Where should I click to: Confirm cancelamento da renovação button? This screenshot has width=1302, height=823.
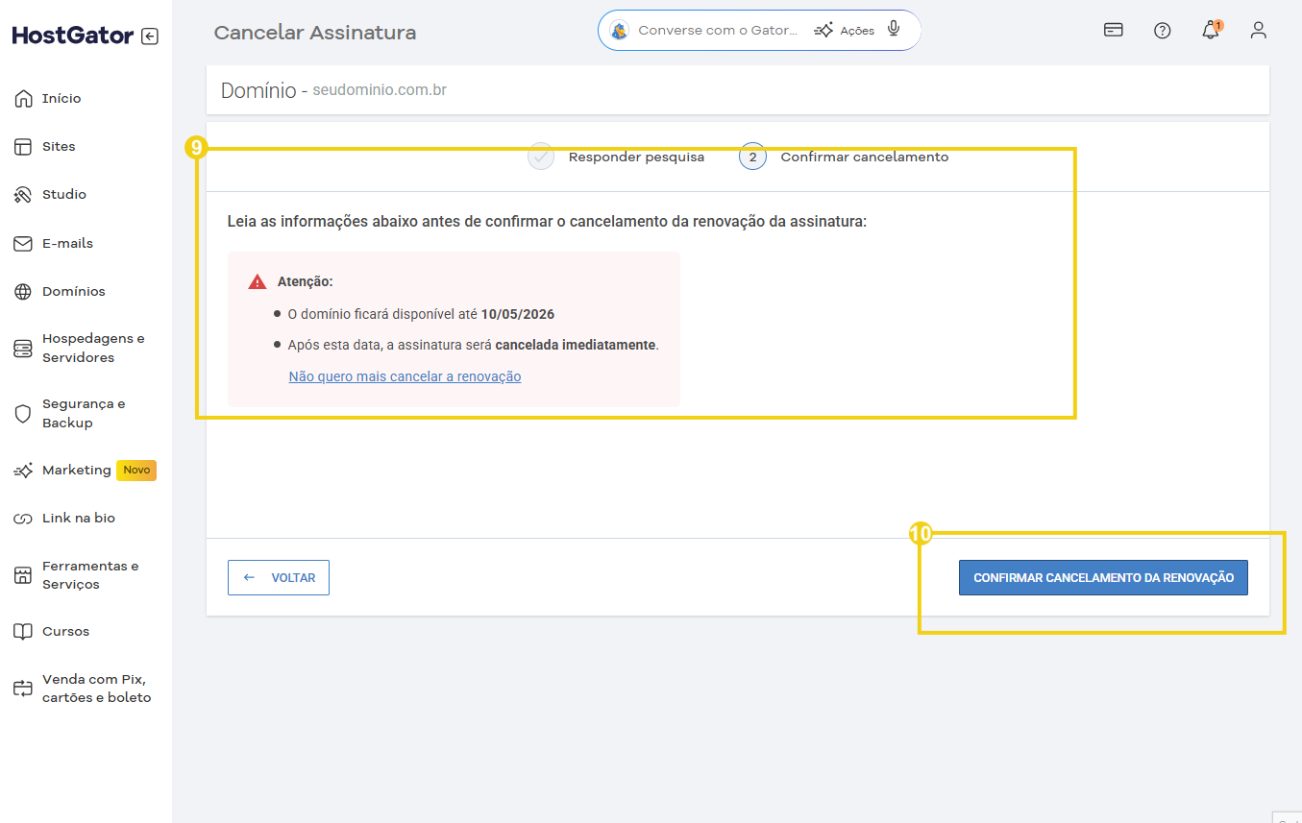pyautogui.click(x=1103, y=577)
